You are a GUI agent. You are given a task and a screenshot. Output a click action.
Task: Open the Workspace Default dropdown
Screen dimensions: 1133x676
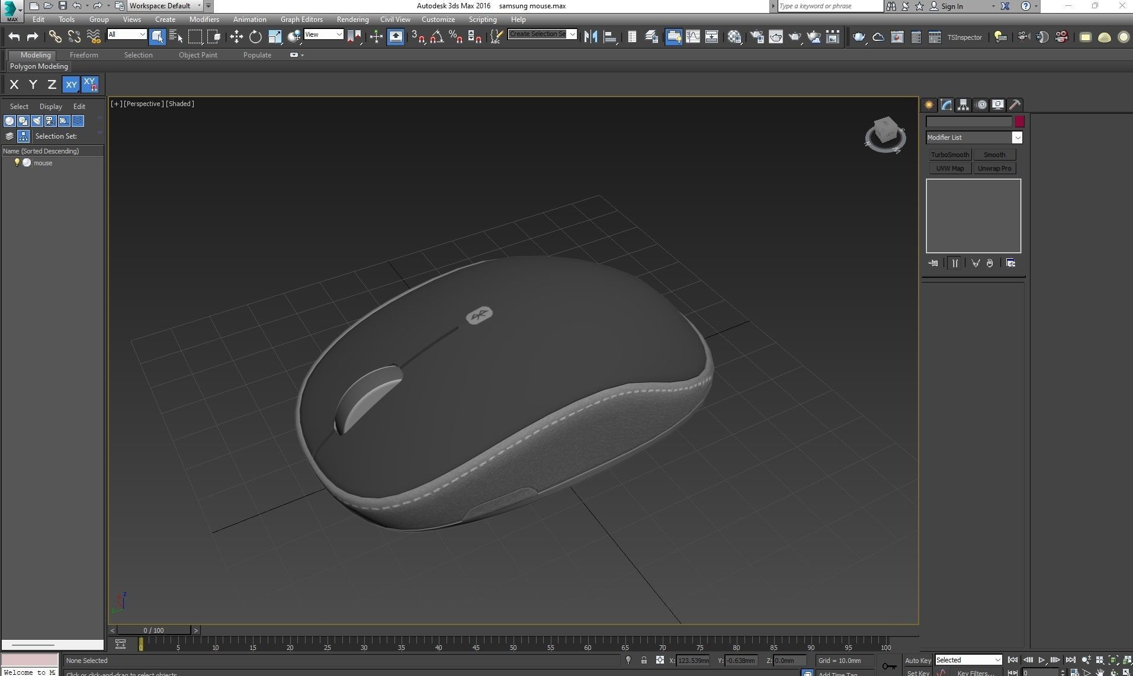tap(165, 6)
